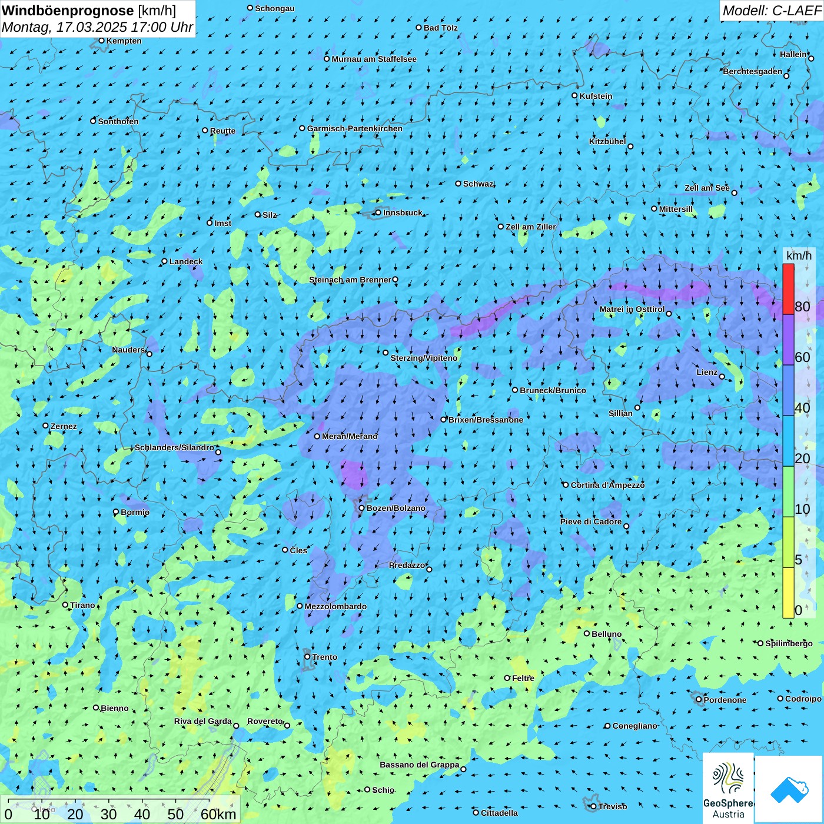The image size is (824, 824).
Task: Click the Landeck city marker circle
Action: coord(164,261)
